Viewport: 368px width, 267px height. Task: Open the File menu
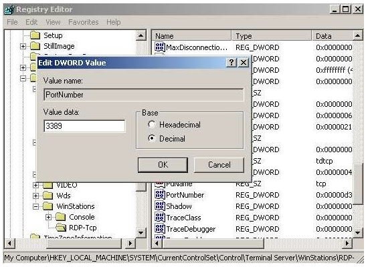[12, 22]
